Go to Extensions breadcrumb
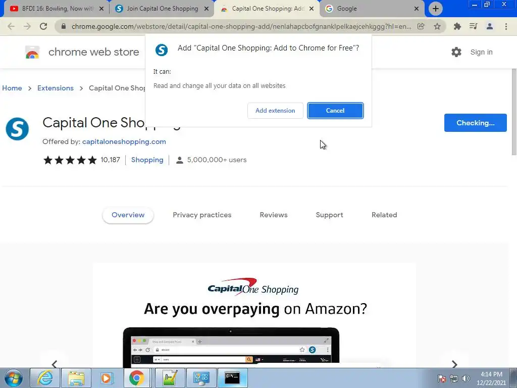This screenshot has width=517, height=388. 56,88
